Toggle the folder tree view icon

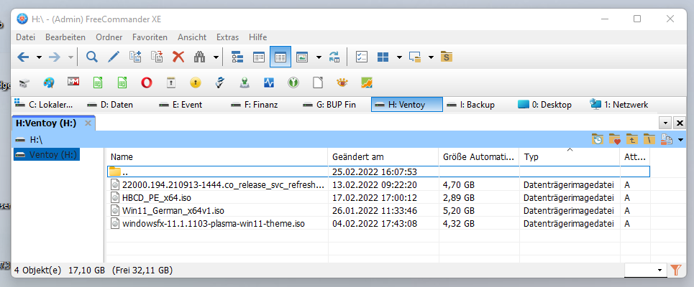click(237, 57)
